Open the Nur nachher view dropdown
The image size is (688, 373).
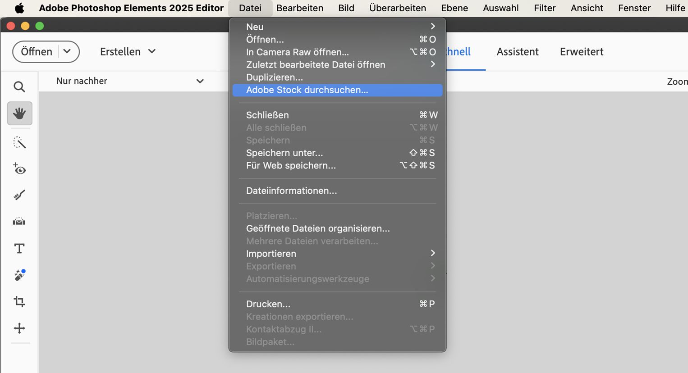(130, 81)
